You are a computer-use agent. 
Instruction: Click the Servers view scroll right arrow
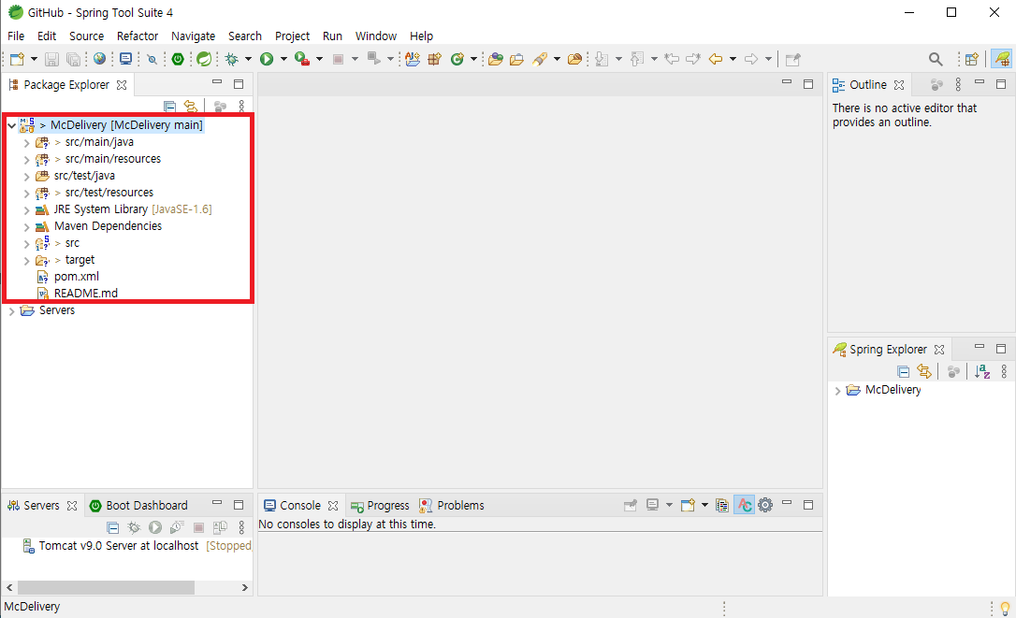[245, 587]
